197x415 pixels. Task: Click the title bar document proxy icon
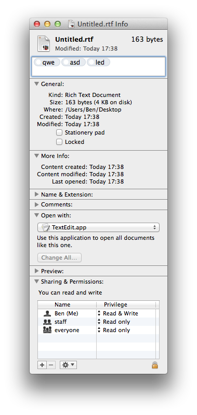pos(71,24)
